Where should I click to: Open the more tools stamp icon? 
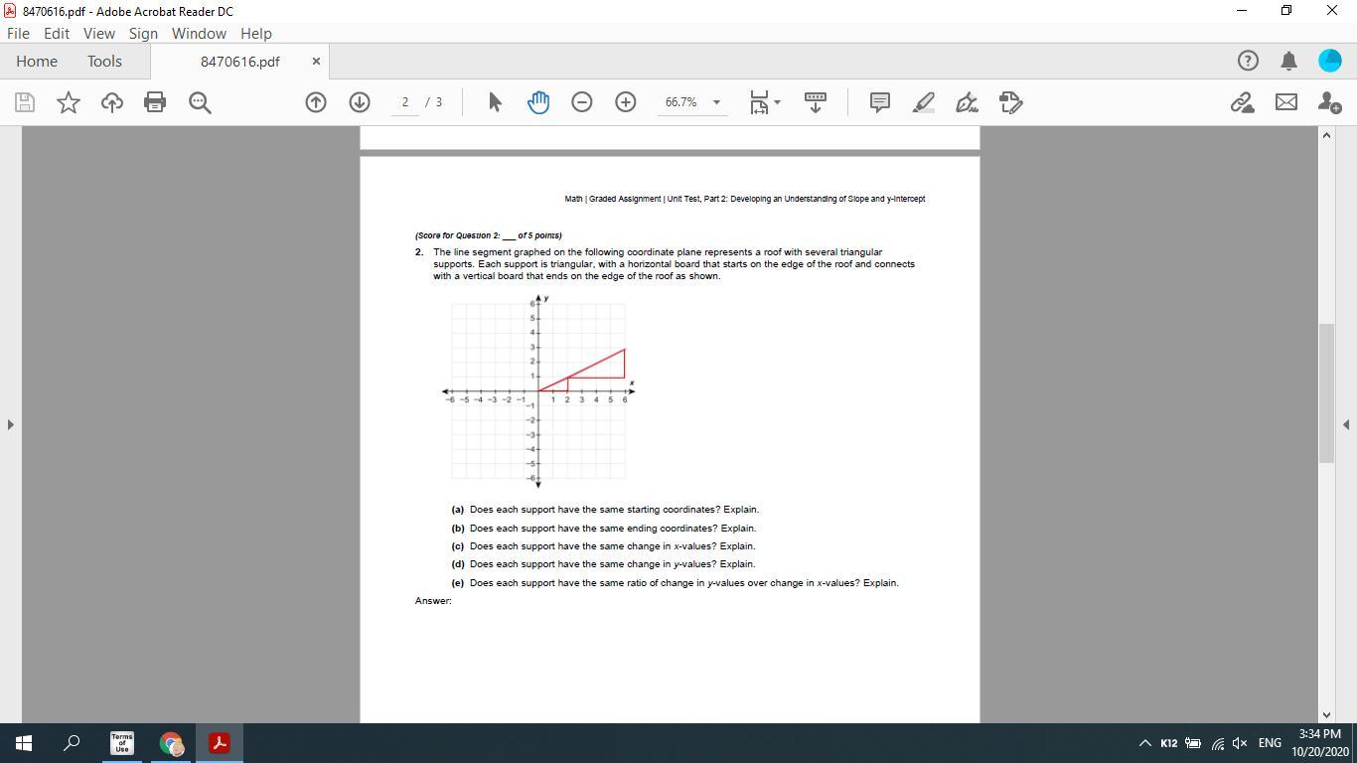pos(1011,102)
